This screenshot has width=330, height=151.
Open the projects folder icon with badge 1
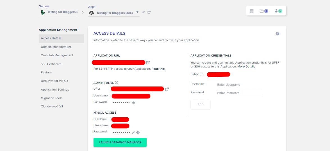point(264,11)
